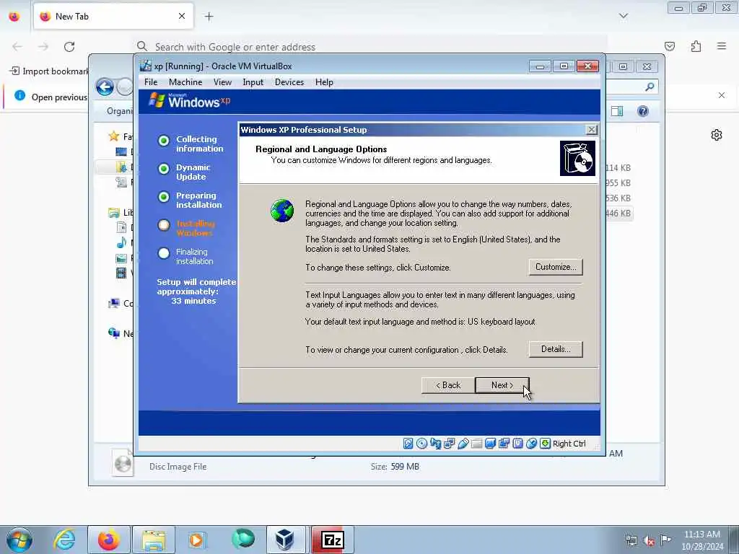Image resolution: width=739 pixels, height=554 pixels.
Task: Click the hard disk activity indicator in VirtualBox status bar
Action: tap(408, 444)
